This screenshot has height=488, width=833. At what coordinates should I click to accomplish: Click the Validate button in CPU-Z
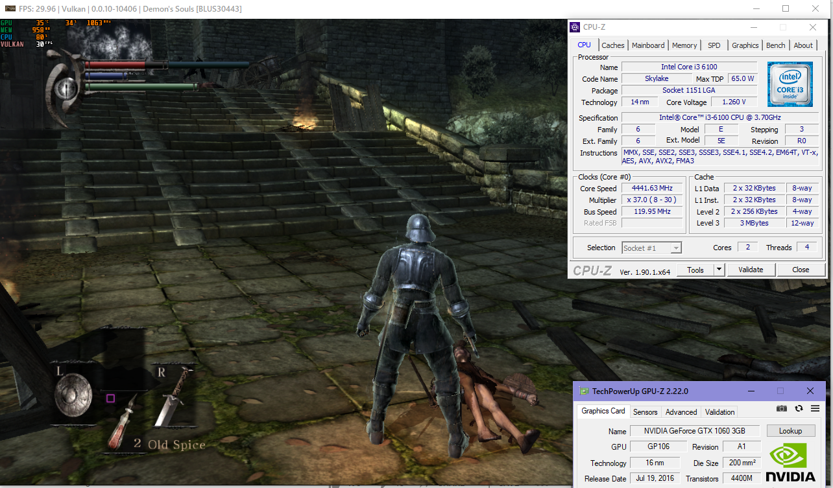tap(751, 270)
